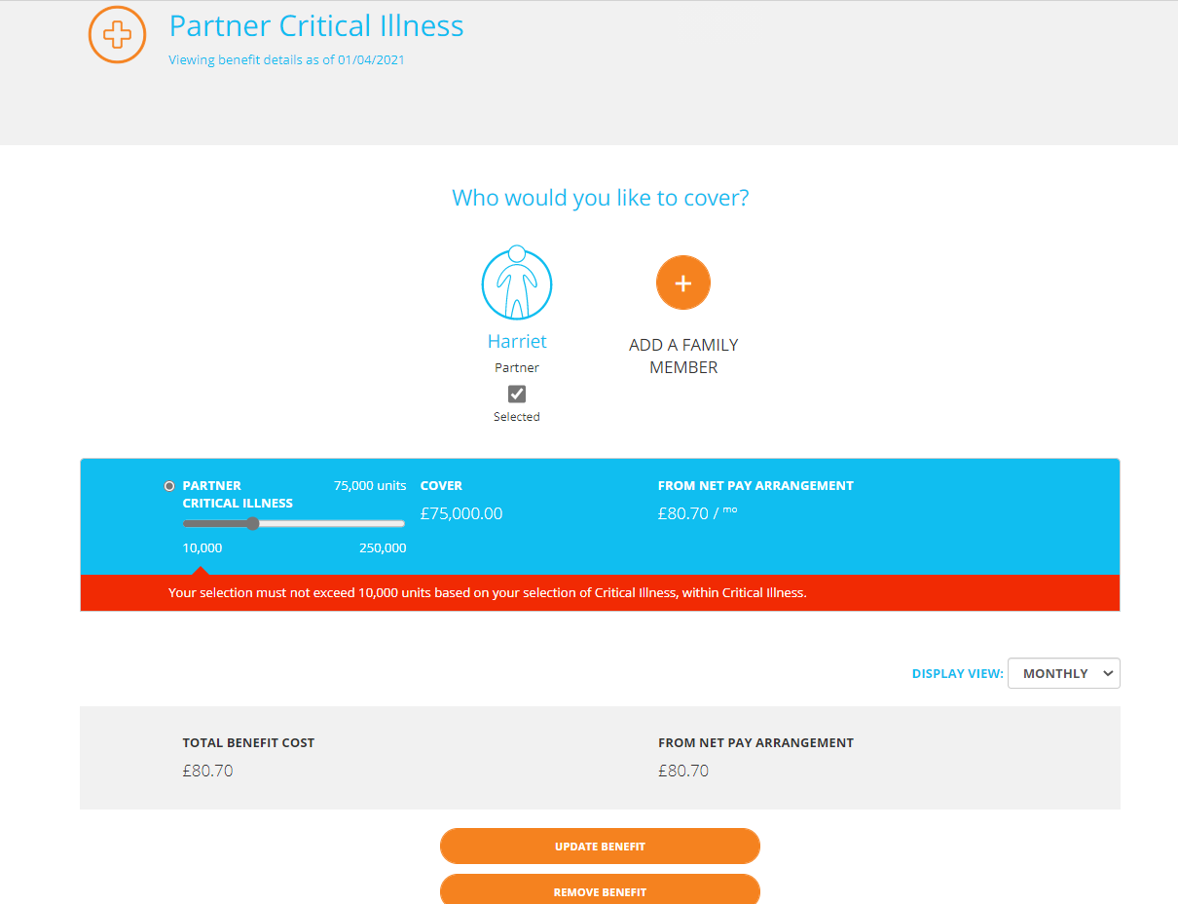Click the £75,000.00 cover amount
1178x904 pixels.
pyautogui.click(x=461, y=513)
